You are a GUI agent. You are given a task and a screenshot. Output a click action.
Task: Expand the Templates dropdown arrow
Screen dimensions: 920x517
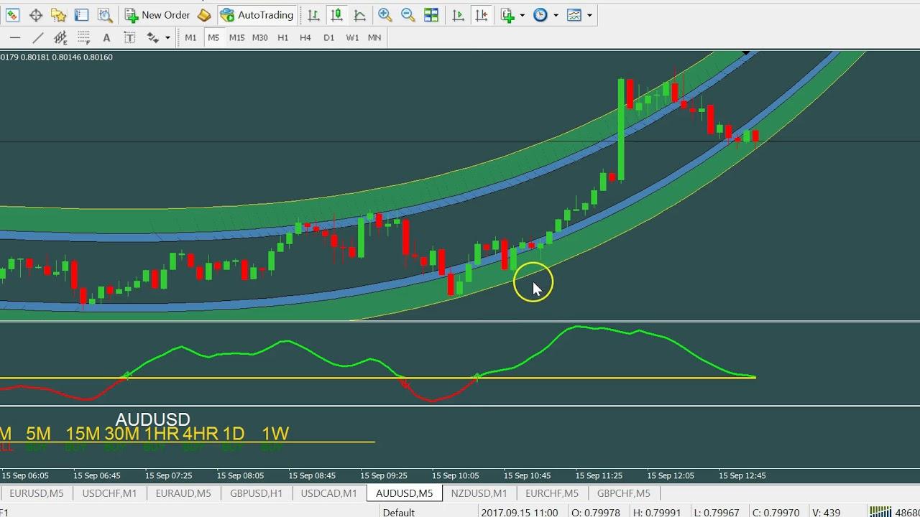pyautogui.click(x=589, y=14)
